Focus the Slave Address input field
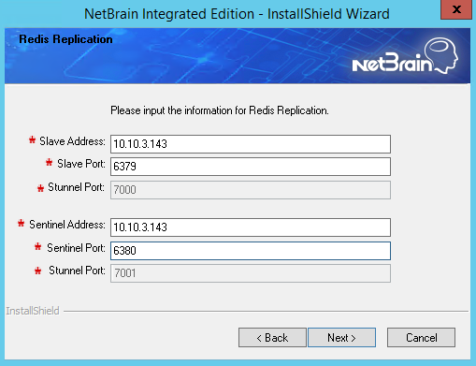This screenshot has width=476, height=366. point(251,144)
